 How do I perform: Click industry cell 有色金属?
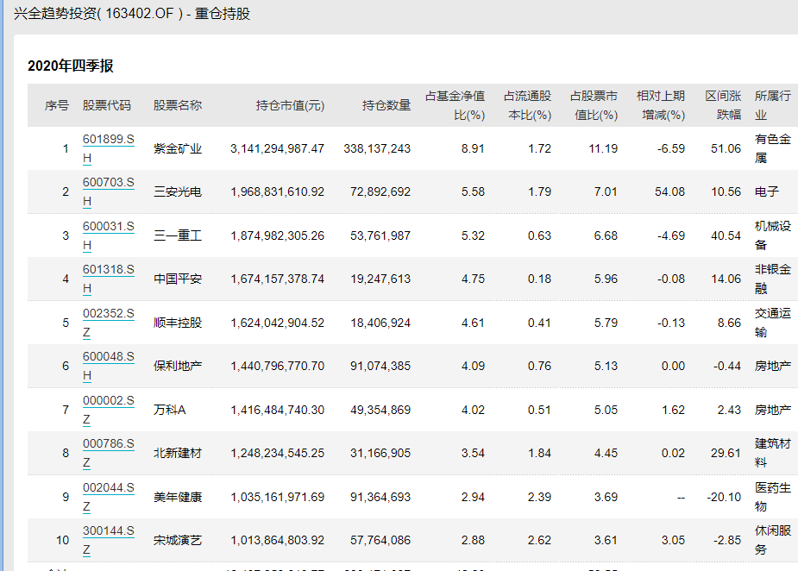coord(773,148)
